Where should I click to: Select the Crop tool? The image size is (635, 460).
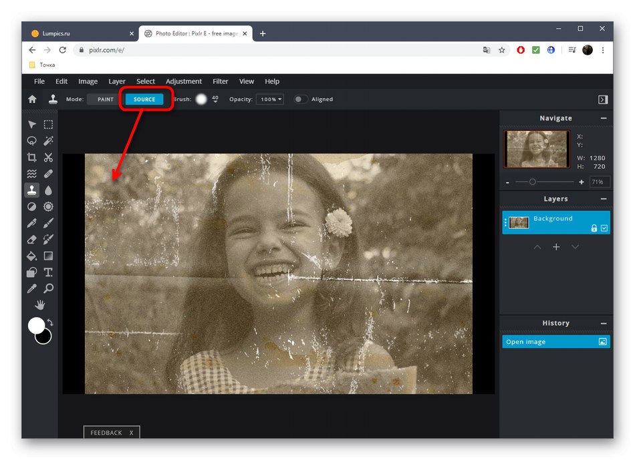pos(32,158)
